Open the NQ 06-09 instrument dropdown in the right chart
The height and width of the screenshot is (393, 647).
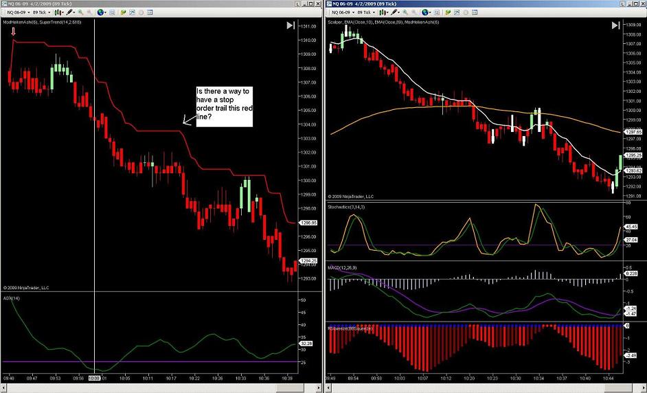click(x=343, y=12)
